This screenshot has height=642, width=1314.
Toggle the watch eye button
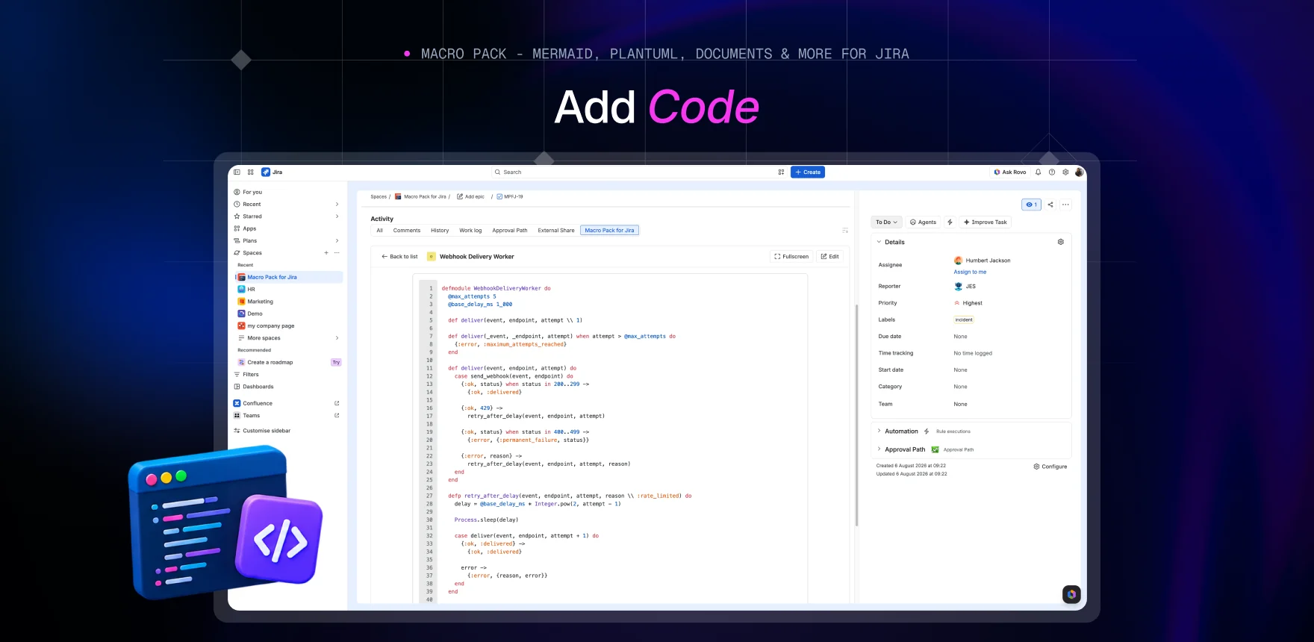tap(1031, 205)
